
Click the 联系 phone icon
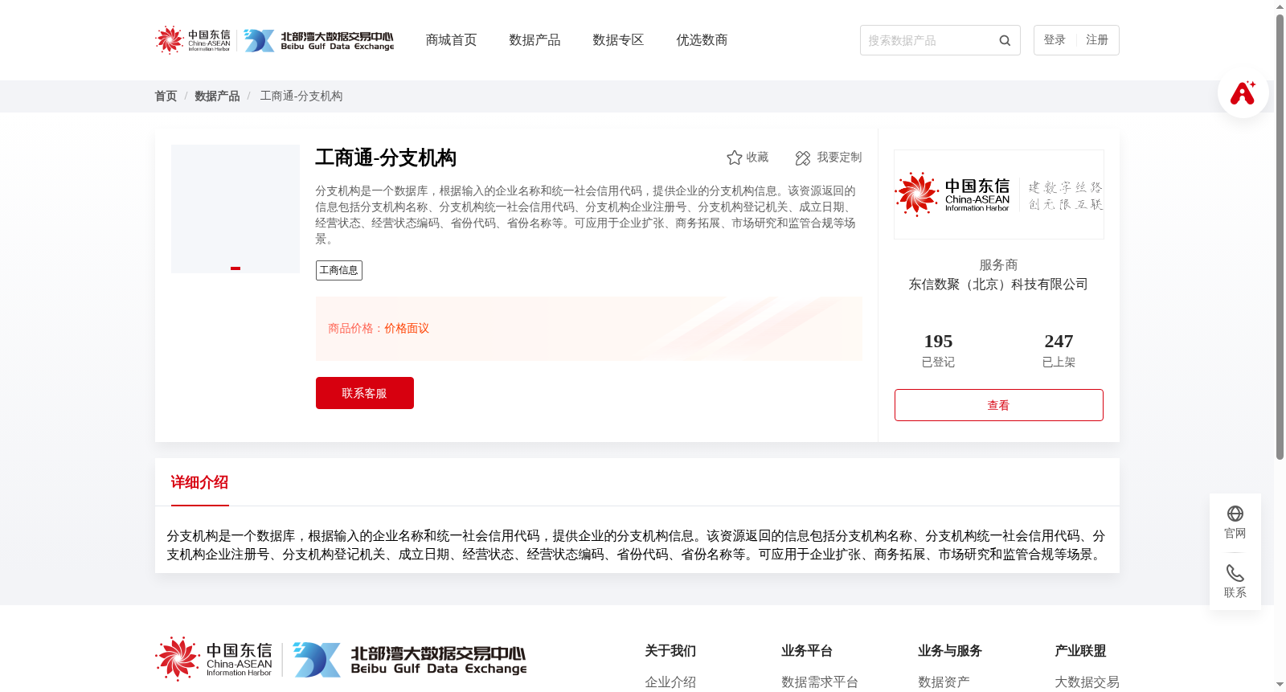(1235, 573)
